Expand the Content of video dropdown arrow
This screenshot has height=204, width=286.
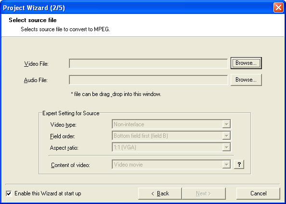coord(226,165)
